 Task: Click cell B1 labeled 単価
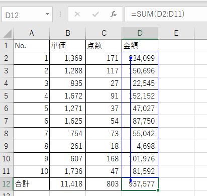point(68,46)
